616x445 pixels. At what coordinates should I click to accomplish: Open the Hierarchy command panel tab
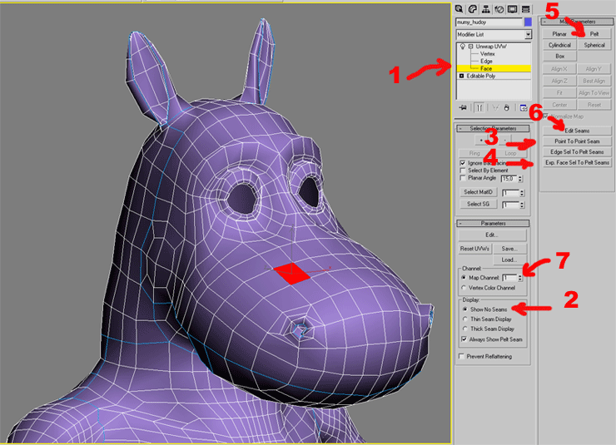coord(485,7)
